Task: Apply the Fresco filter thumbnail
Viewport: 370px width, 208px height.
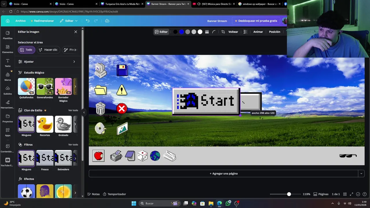Action: 45,158
